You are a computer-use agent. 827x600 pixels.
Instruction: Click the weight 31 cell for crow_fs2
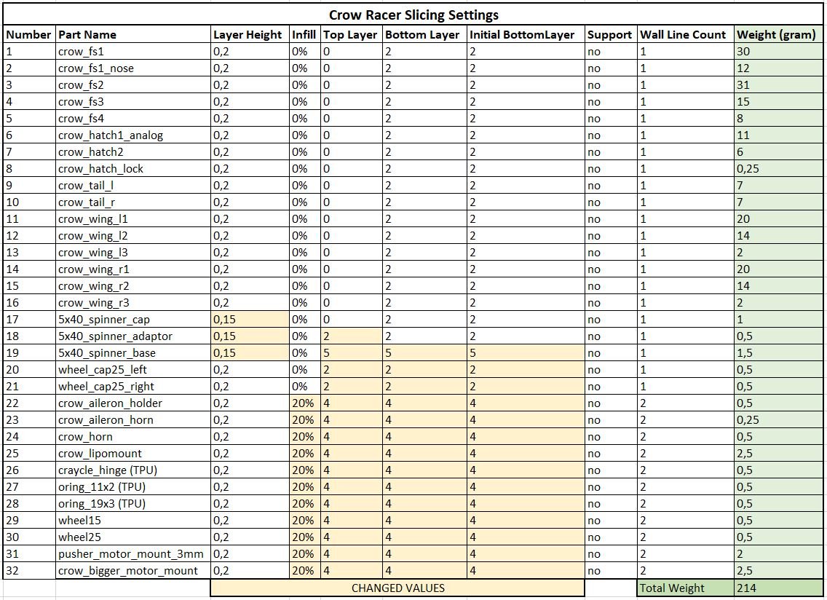click(778, 85)
